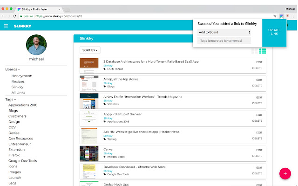Open the Canva link title
Screen dimensions: 298x186
click(x=108, y=149)
